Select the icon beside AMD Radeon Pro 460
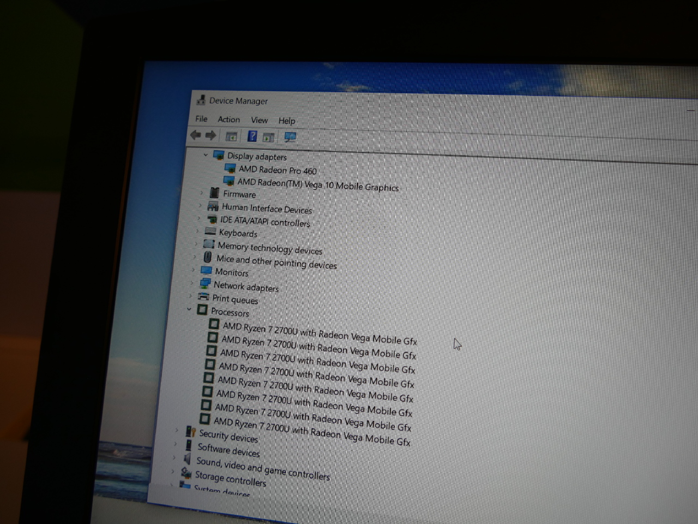 (x=230, y=169)
